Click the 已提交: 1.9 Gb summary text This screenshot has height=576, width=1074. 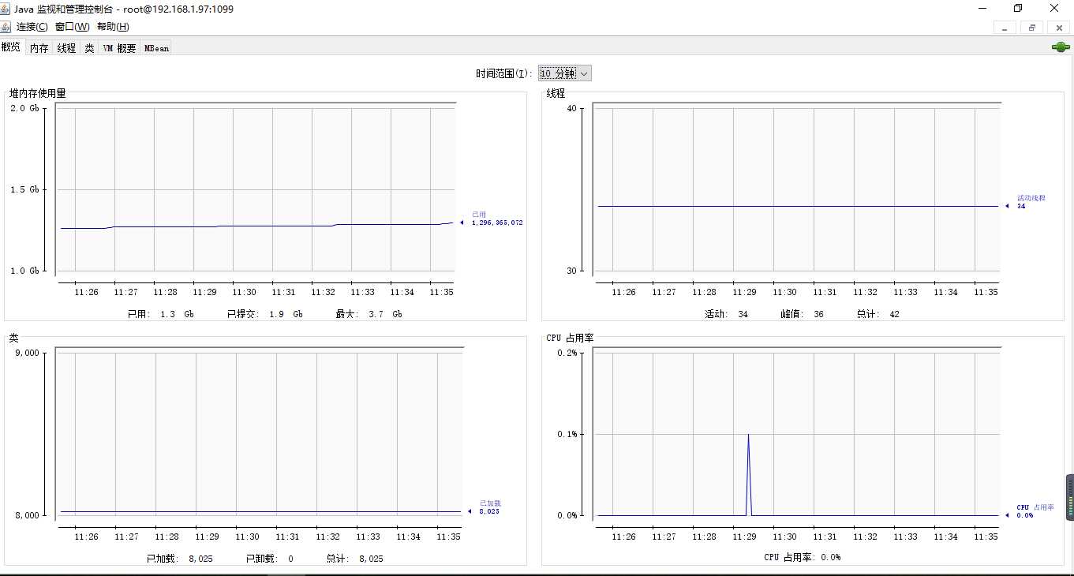click(265, 314)
